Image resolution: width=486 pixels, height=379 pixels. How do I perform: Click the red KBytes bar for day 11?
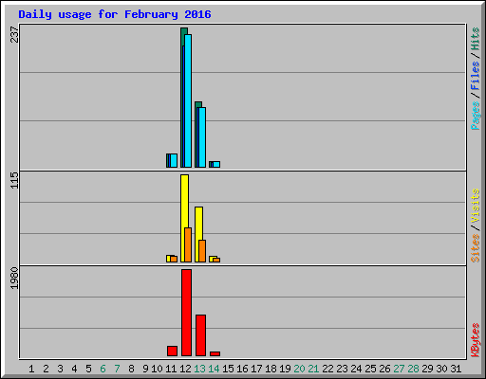click(172, 352)
